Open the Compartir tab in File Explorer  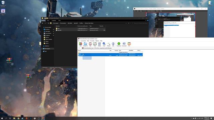pos(54,21)
